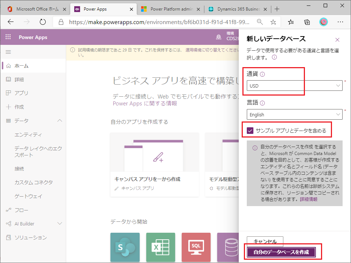Switch to Power Platform admin tab
This screenshot has height=263, width=351.
[x=171, y=9]
